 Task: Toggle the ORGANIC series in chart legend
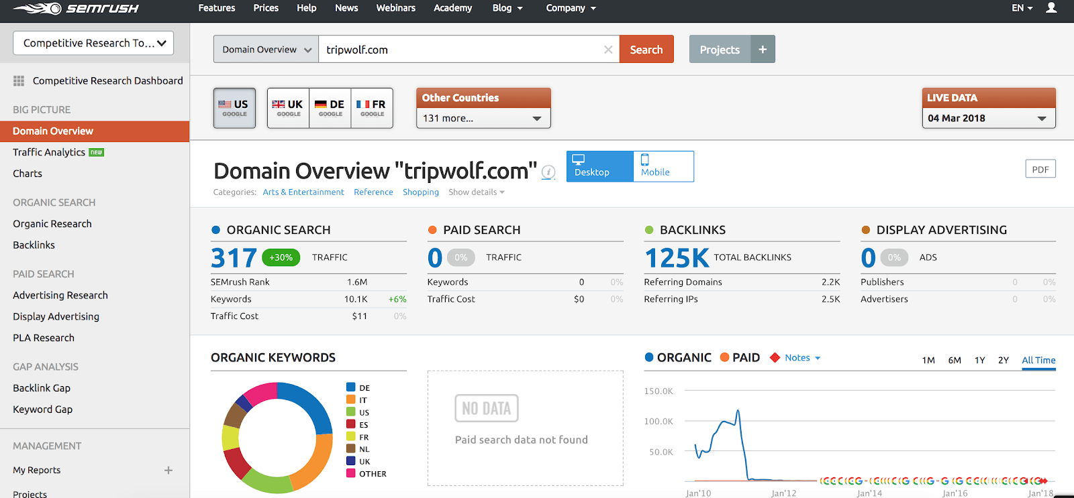677,358
